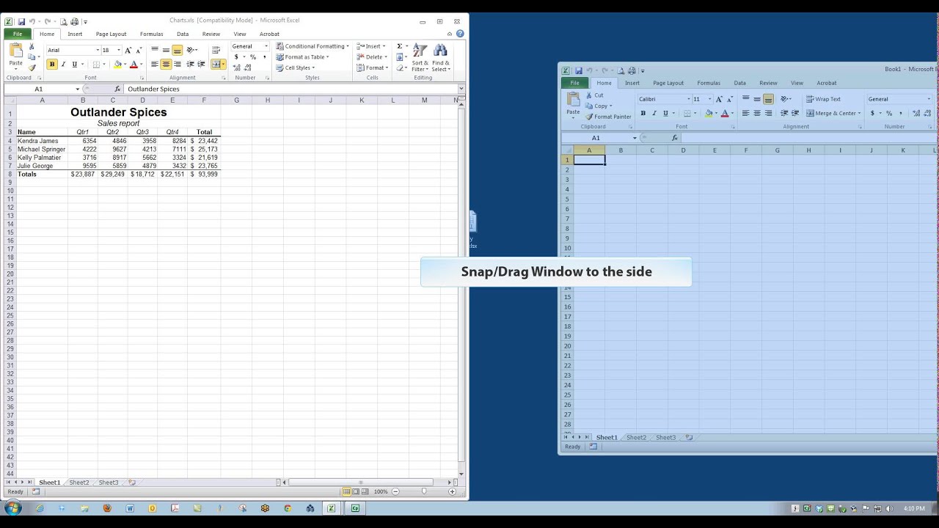939x528 pixels.
Task: Click Insert cells button in Charts.xls
Action: [x=372, y=46]
